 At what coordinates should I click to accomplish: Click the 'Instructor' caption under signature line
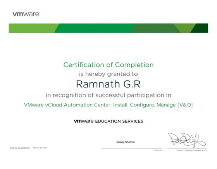pyautogui.click(x=158, y=150)
